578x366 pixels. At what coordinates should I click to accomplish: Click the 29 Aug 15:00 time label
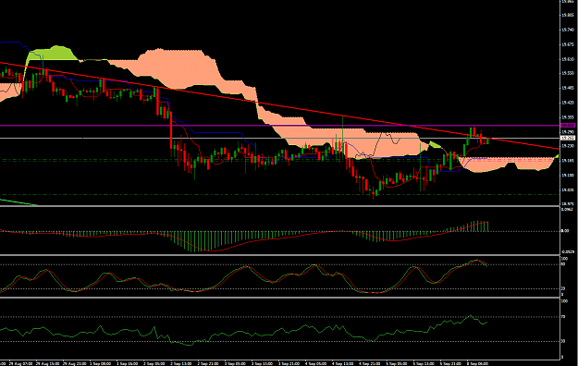click(x=46, y=364)
